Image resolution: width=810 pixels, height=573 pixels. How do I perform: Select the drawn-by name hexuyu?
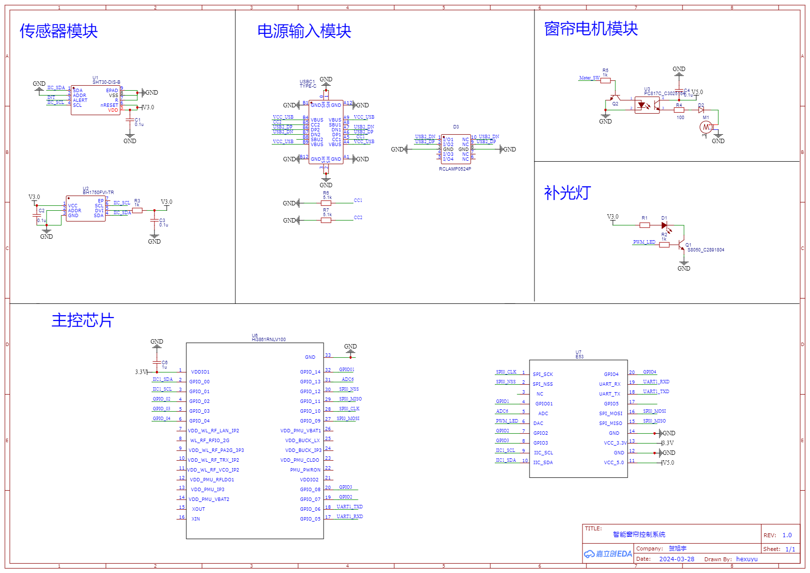(747, 559)
